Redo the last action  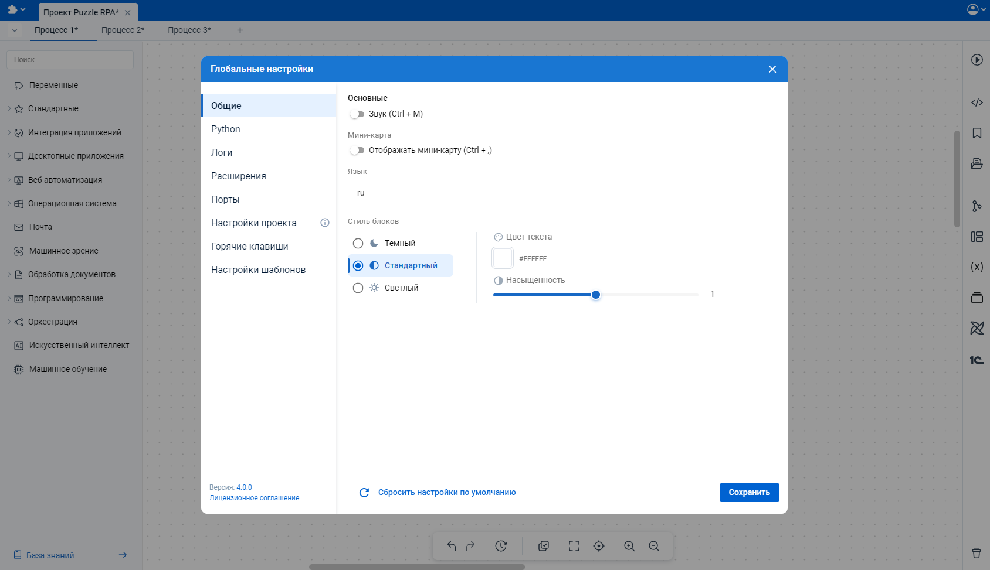[x=470, y=546]
